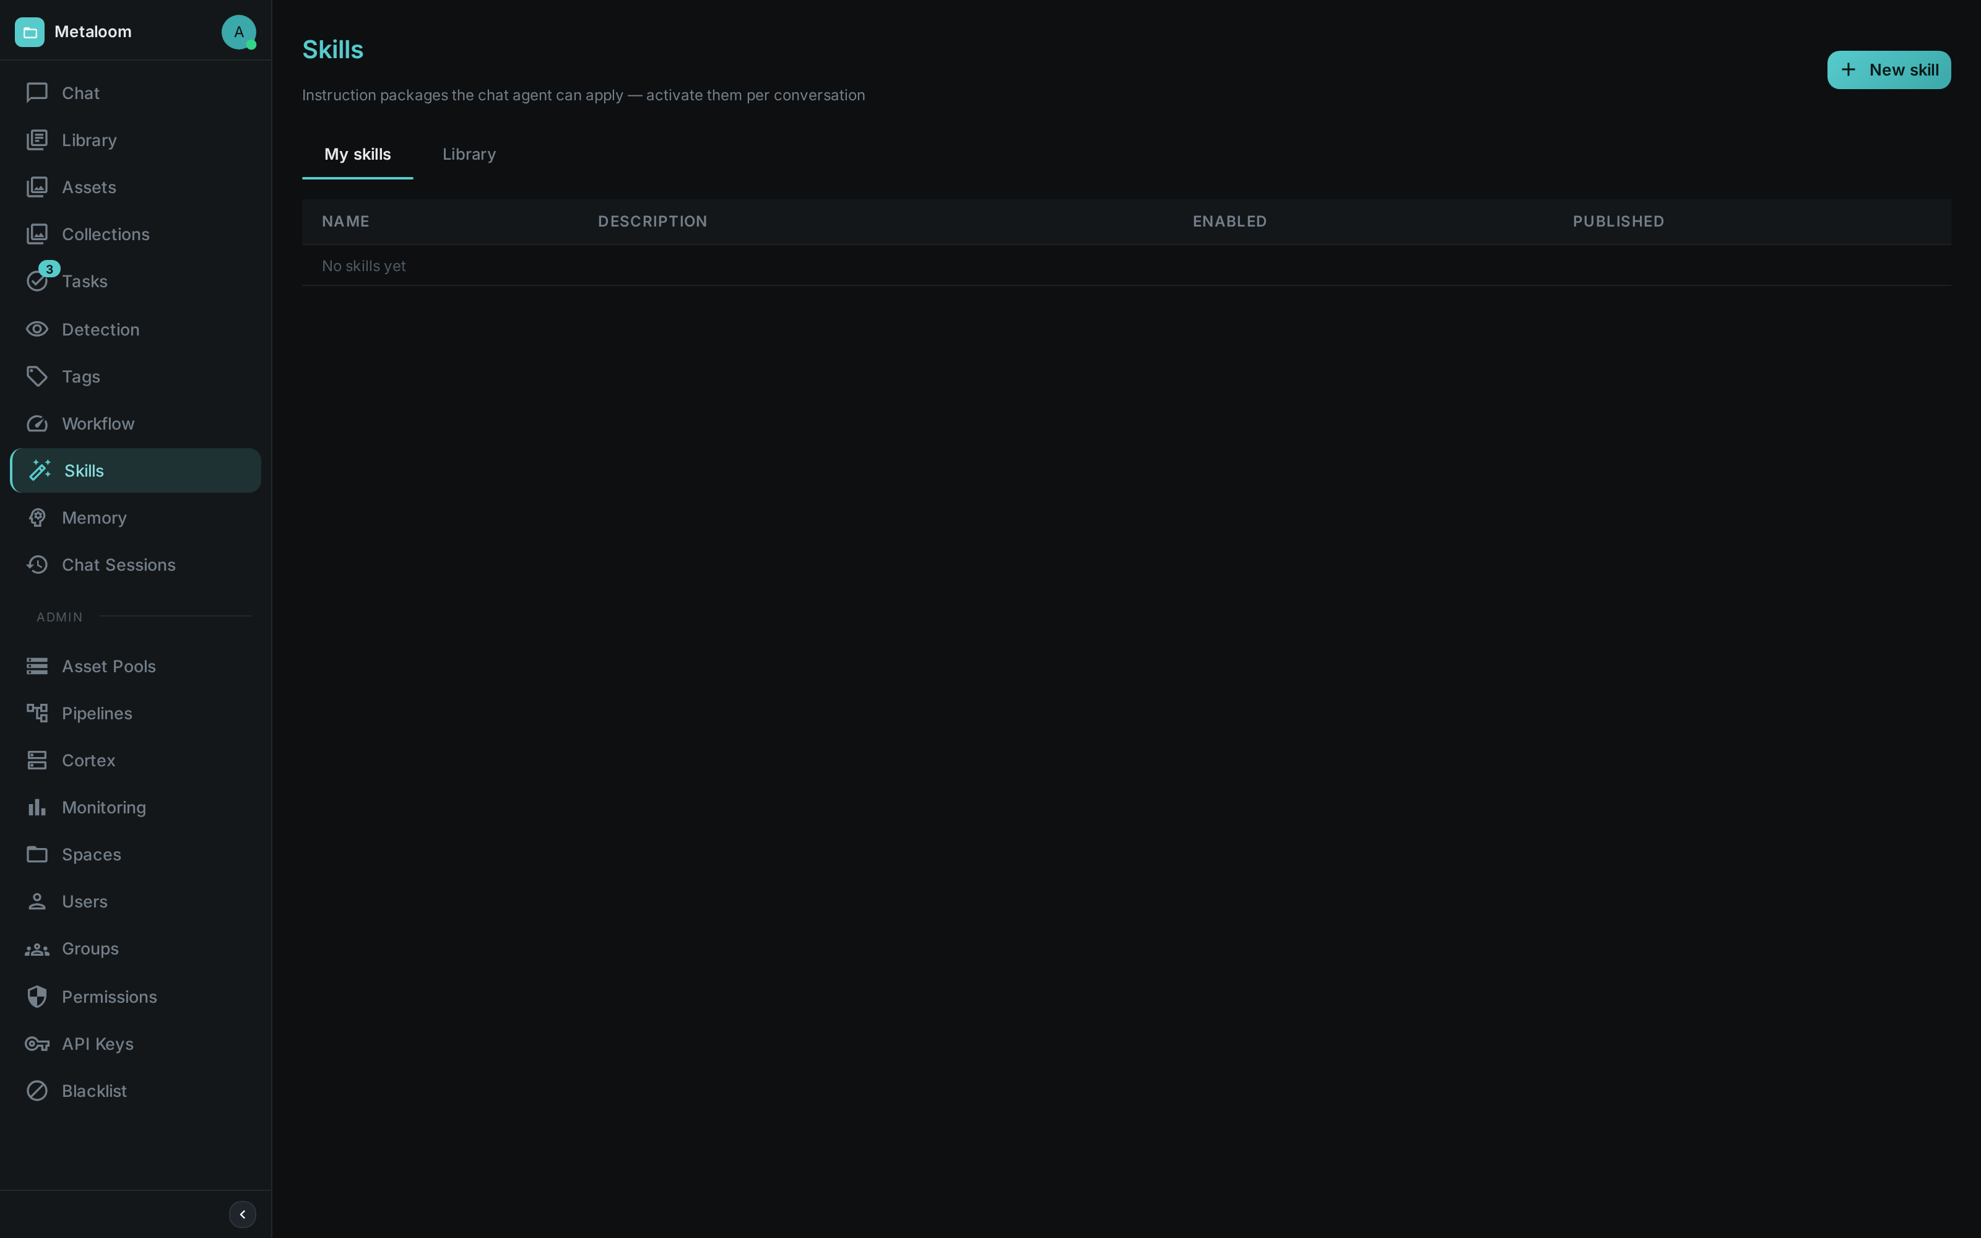Image resolution: width=1981 pixels, height=1238 pixels.
Task: Open Pipelines admin page
Action: pyautogui.click(x=136, y=713)
